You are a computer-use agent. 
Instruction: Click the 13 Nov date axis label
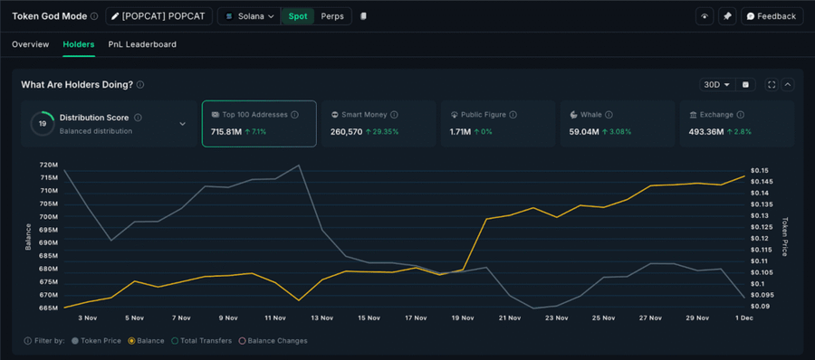pyautogui.click(x=321, y=317)
